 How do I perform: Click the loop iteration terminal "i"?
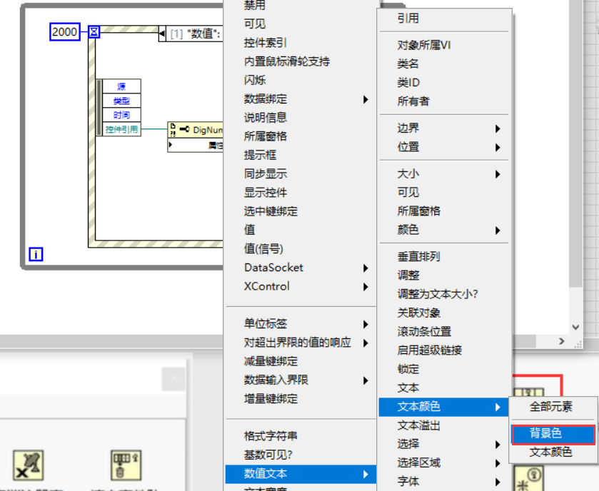tap(36, 254)
